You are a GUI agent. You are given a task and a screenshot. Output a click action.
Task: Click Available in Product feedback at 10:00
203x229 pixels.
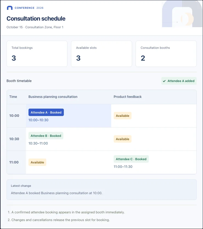pyautogui.click(x=122, y=116)
